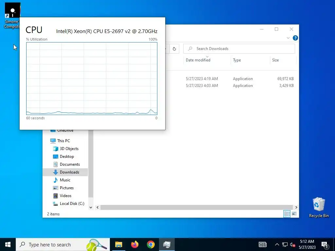Select the Task Manager taskbar icon
This screenshot has width=335, height=251.
[x=167, y=244]
